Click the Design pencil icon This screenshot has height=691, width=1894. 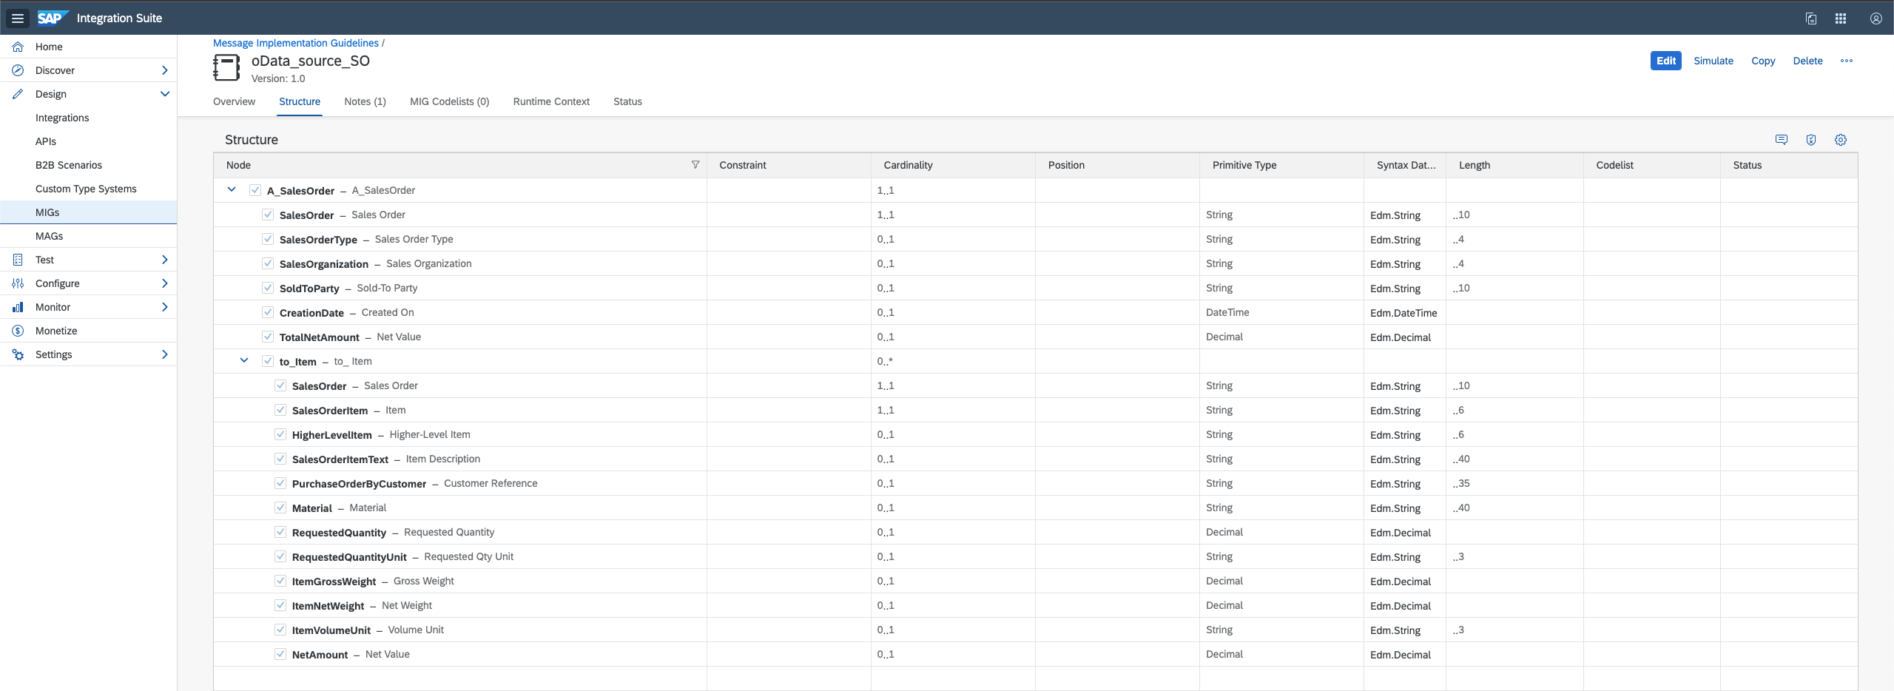18,94
